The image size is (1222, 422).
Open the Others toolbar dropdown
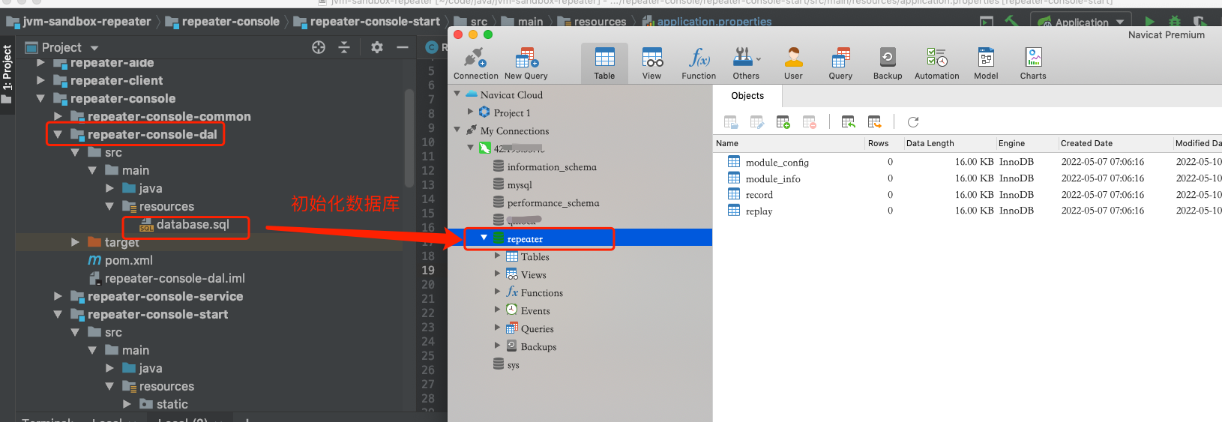pos(746,64)
